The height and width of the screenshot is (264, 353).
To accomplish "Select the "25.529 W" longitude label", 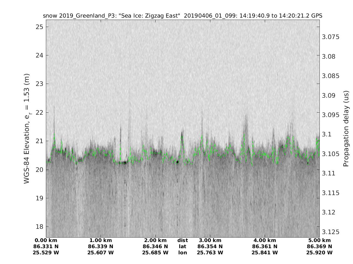I will 46,253.
